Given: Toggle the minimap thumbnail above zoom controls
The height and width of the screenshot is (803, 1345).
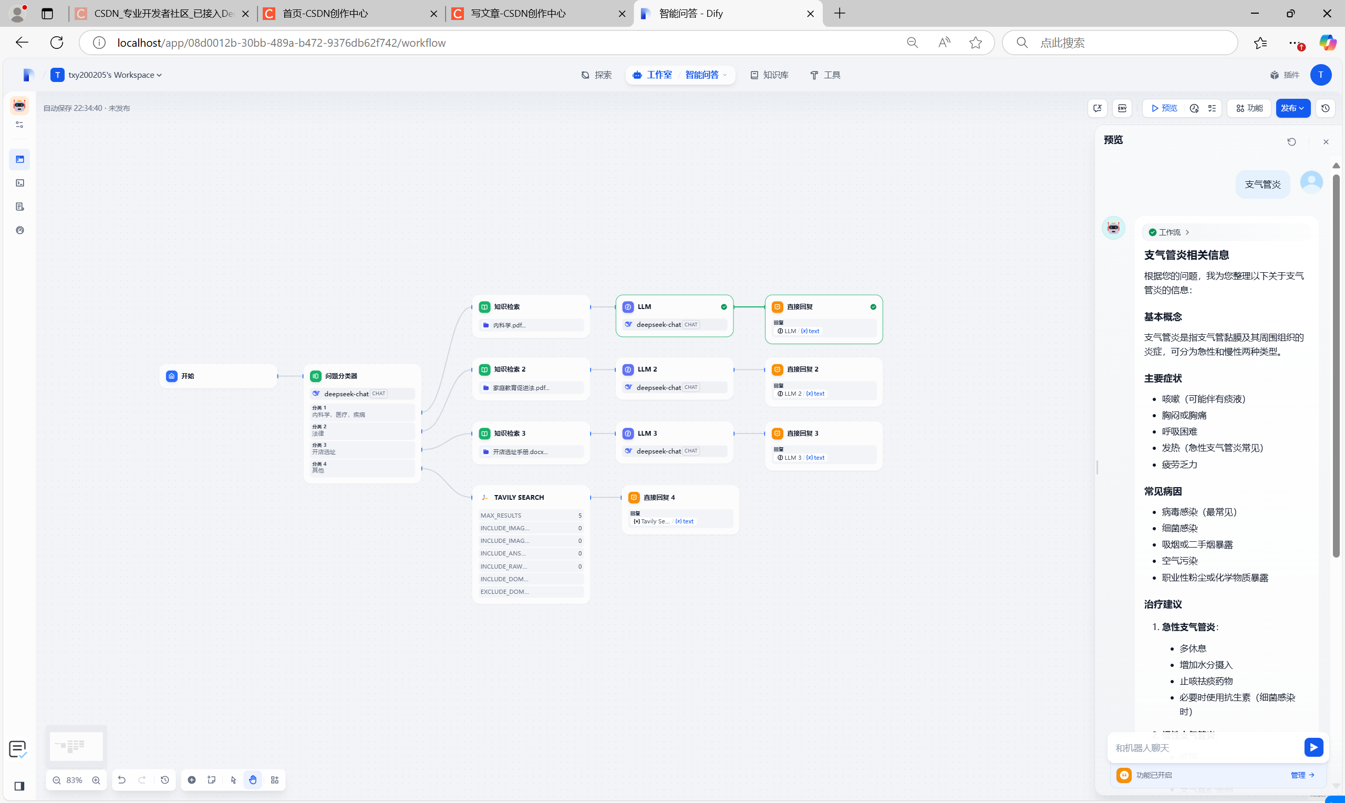Looking at the screenshot, I should [76, 746].
